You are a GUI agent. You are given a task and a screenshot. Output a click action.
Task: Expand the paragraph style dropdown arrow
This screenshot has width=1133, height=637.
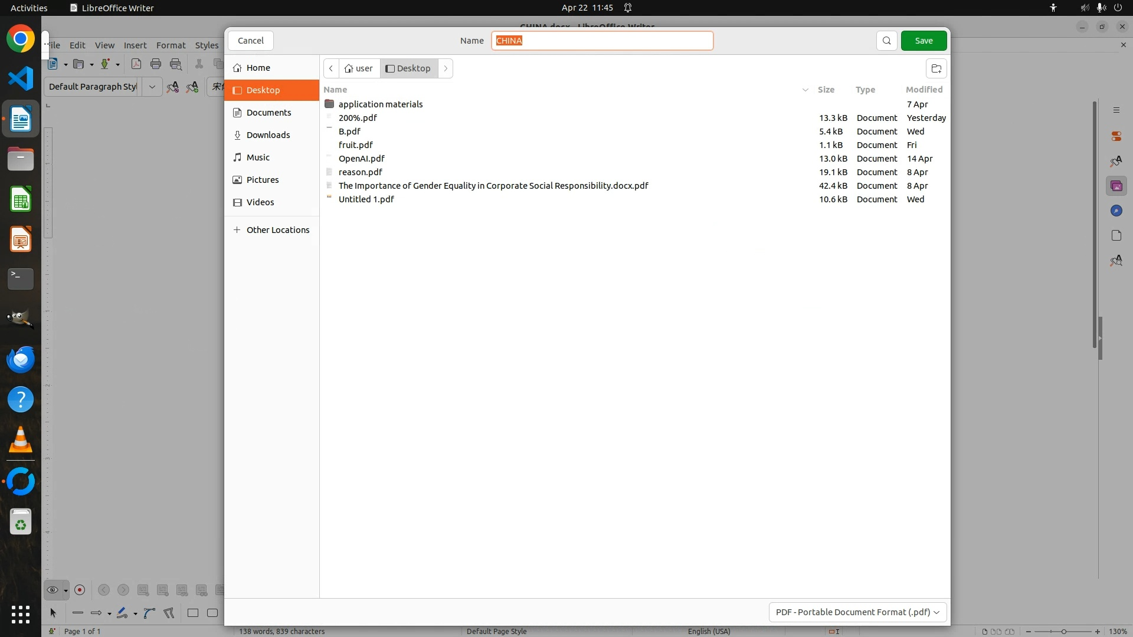point(152,87)
